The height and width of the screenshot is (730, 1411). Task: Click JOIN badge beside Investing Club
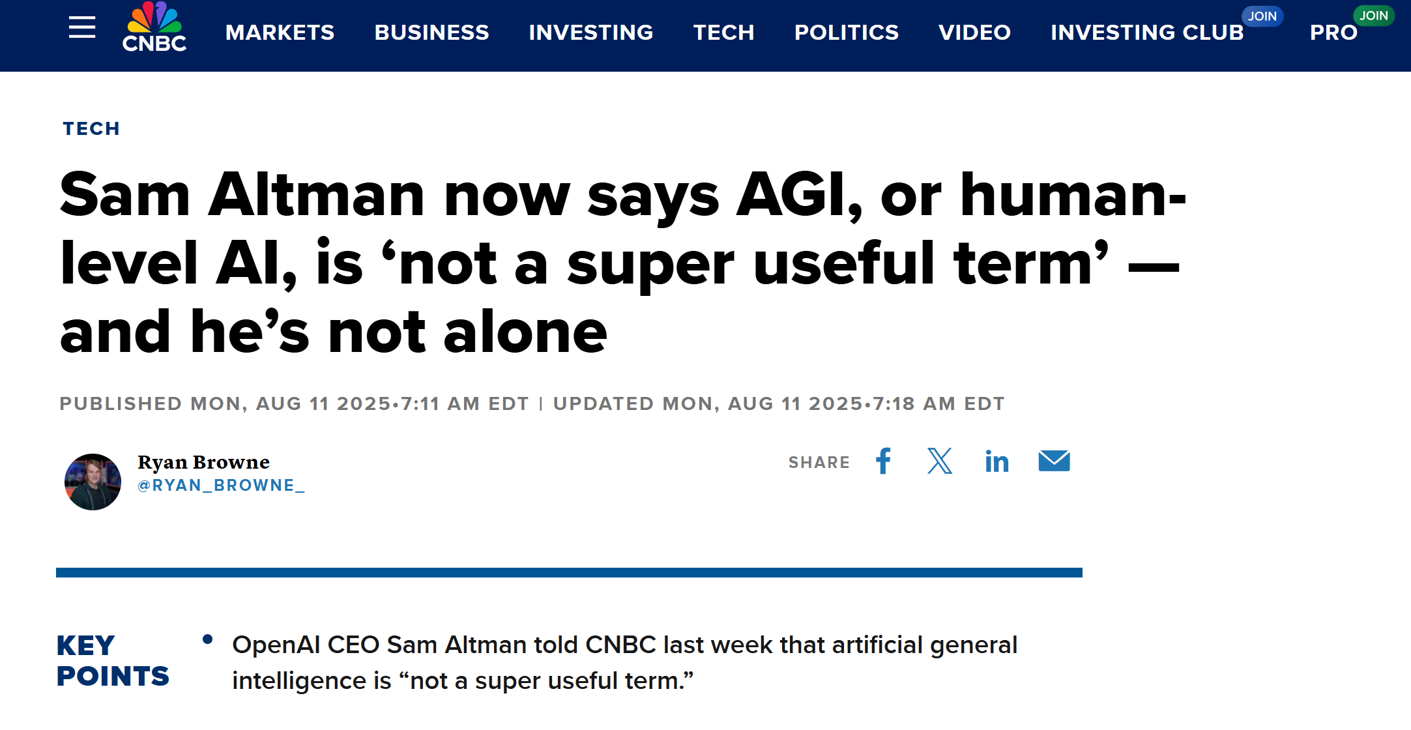1262,16
